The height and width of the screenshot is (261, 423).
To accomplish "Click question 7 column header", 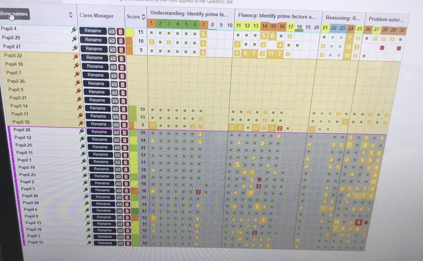I will click(x=204, y=25).
